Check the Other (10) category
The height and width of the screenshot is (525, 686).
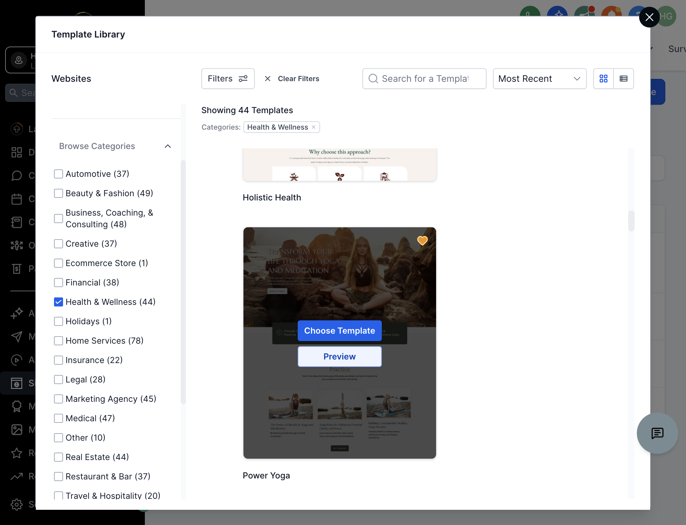click(x=59, y=438)
